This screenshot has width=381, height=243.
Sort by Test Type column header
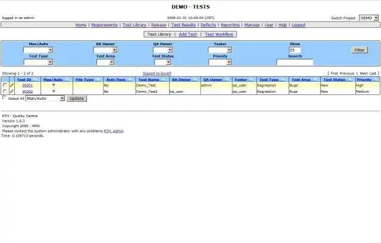coord(268,80)
